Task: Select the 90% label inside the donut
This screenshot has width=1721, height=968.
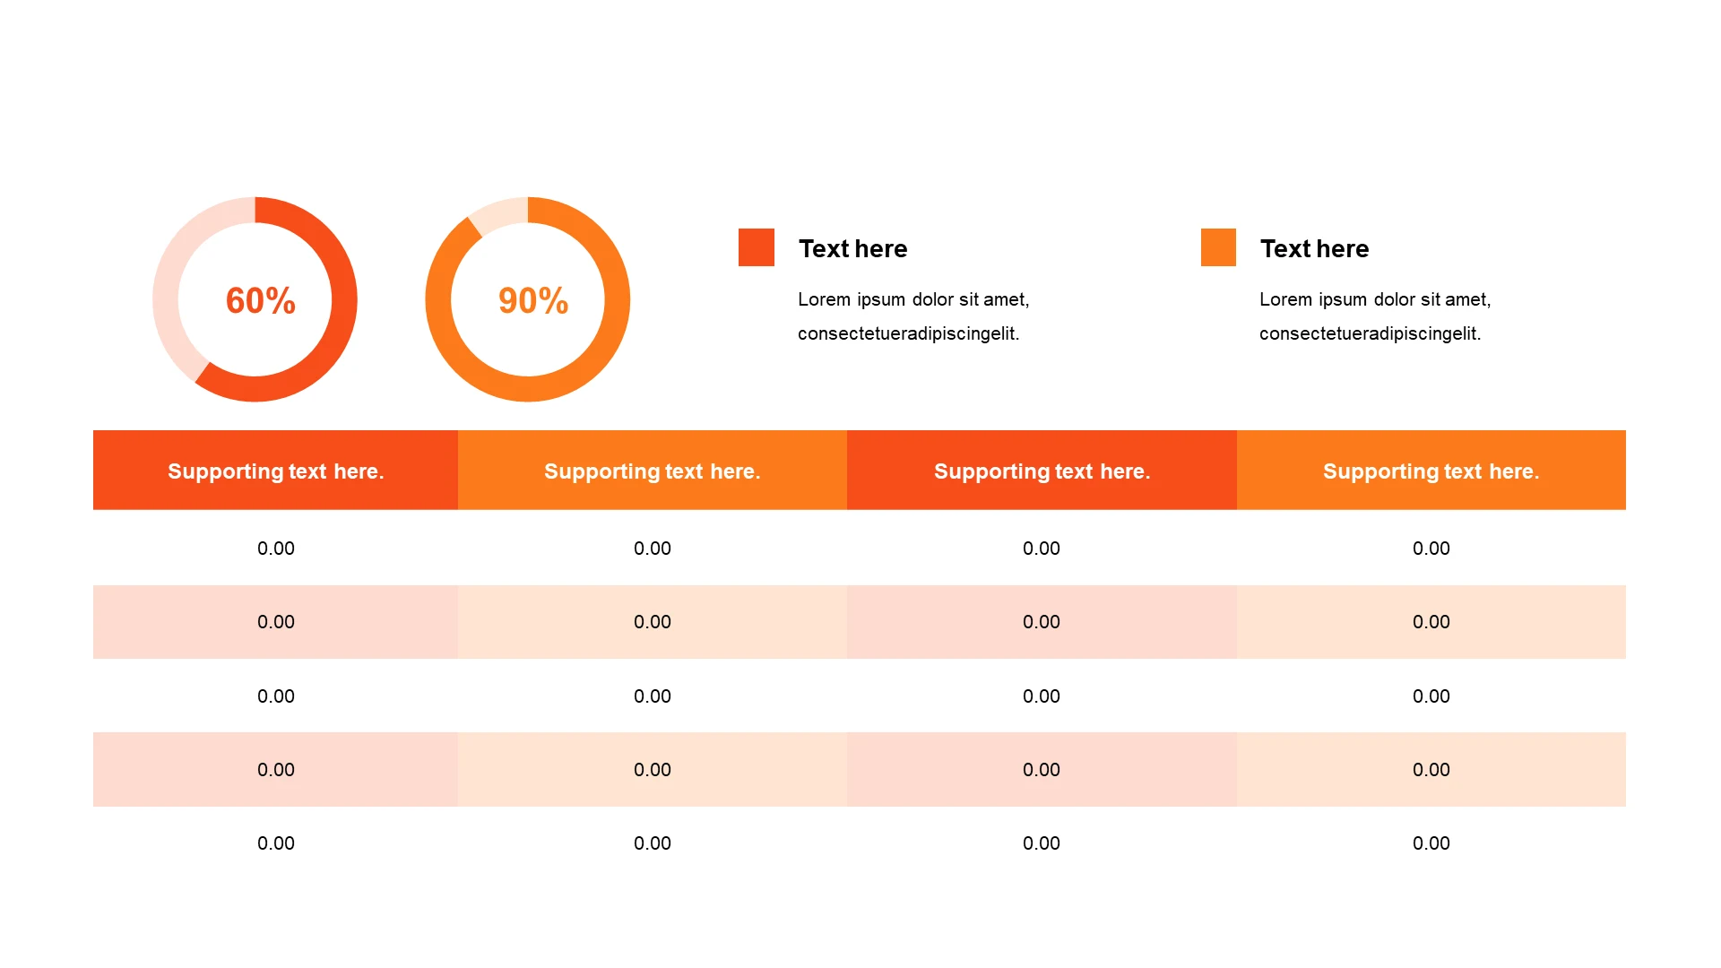Action: [533, 300]
